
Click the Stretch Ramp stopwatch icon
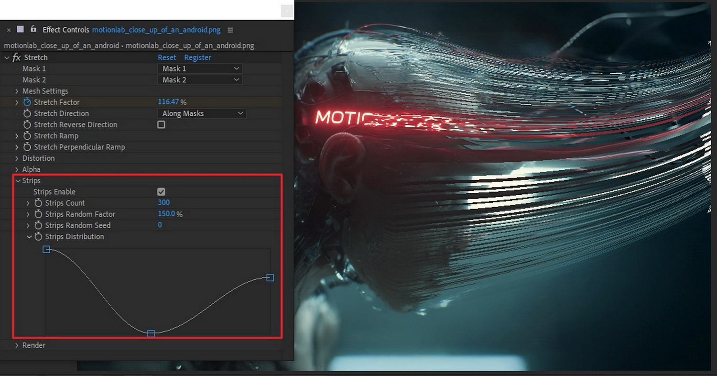tap(27, 136)
